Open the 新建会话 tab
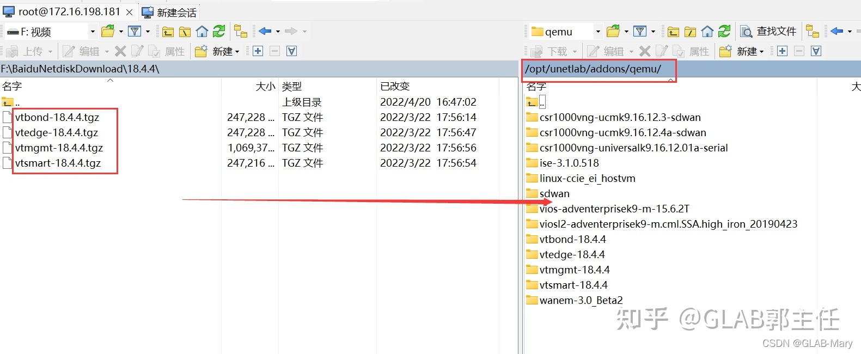Viewport: 861px width, 354px height. click(x=170, y=12)
